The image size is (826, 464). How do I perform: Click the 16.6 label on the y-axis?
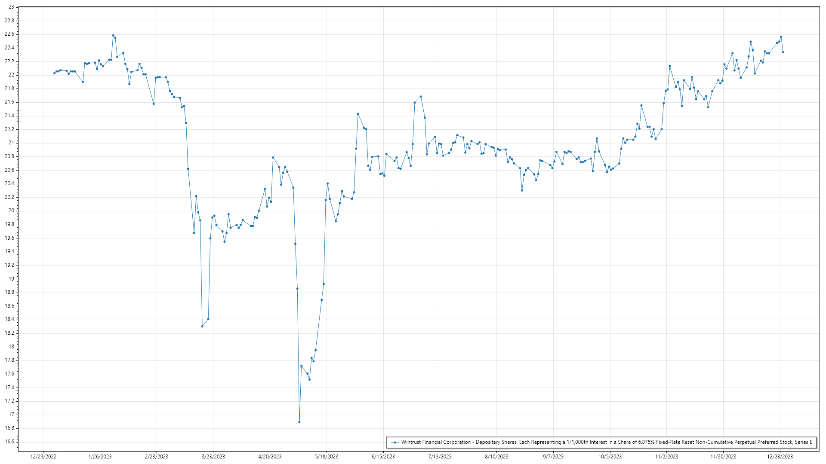click(9, 442)
